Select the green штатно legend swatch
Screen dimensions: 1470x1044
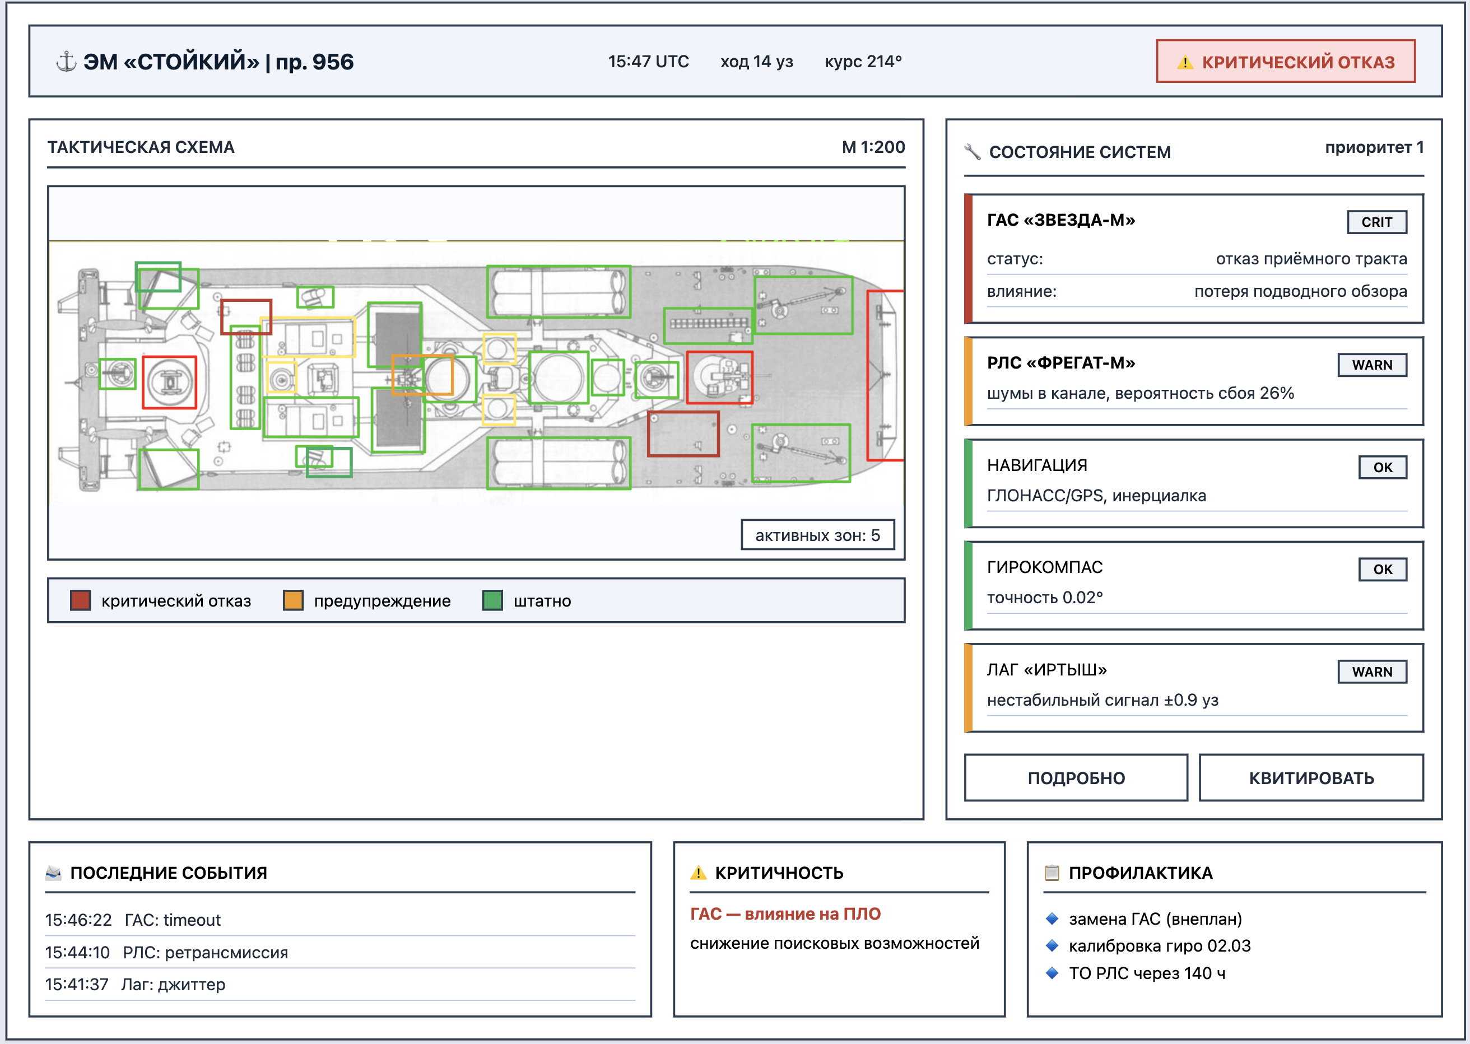pos(492,600)
